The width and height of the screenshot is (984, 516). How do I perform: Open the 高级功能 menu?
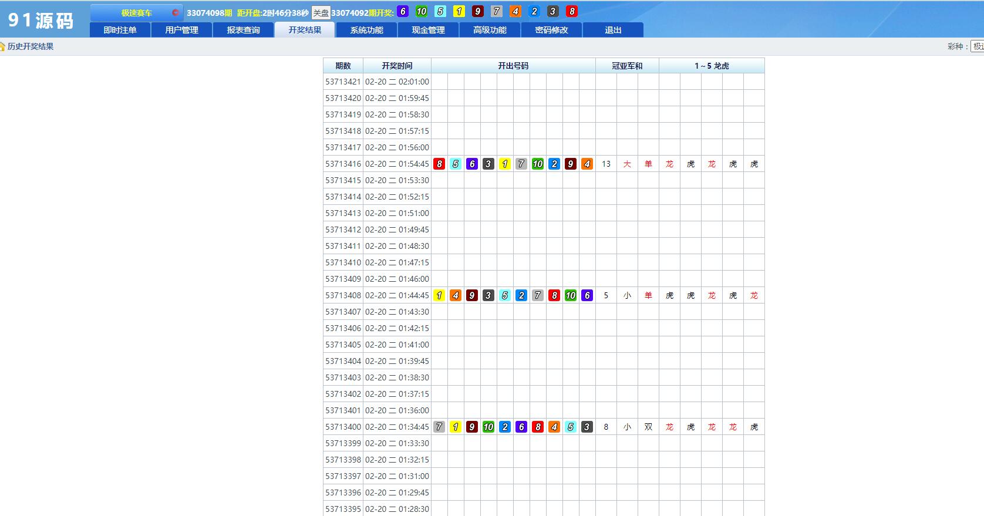click(490, 30)
